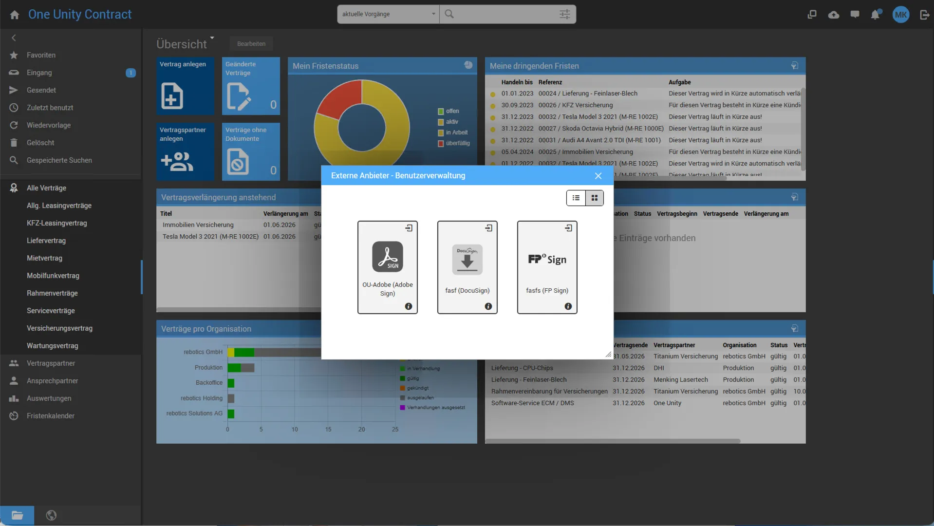Select Serviceverträge
Screen dimensions: 934x526
coord(71,311)
